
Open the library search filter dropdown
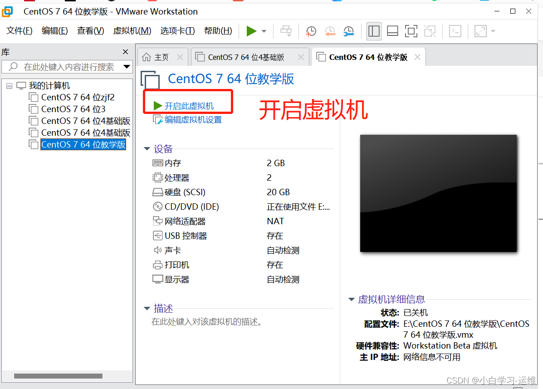point(127,67)
